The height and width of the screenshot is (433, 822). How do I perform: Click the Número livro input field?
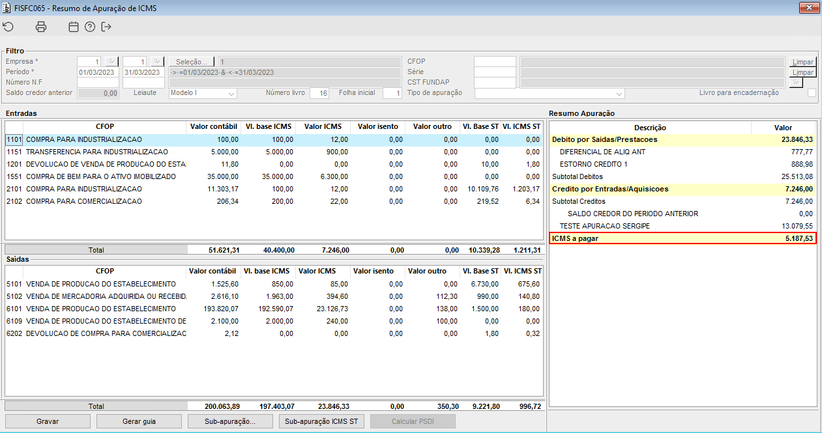click(319, 93)
